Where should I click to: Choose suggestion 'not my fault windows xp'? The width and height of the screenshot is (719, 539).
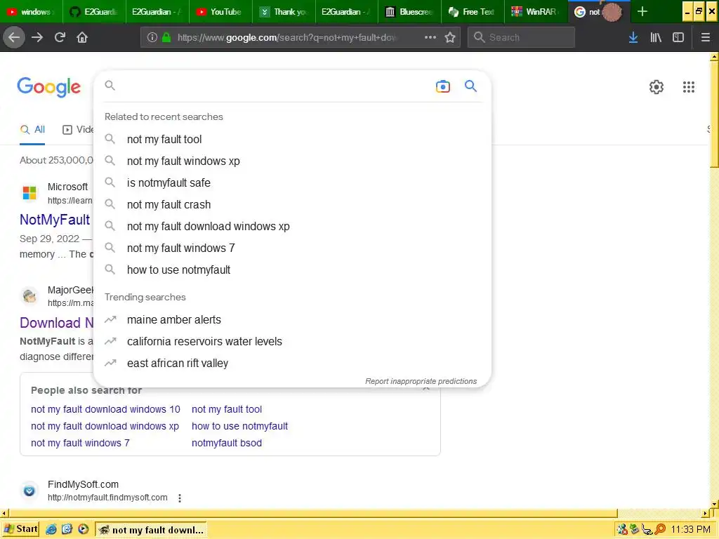click(x=293, y=161)
